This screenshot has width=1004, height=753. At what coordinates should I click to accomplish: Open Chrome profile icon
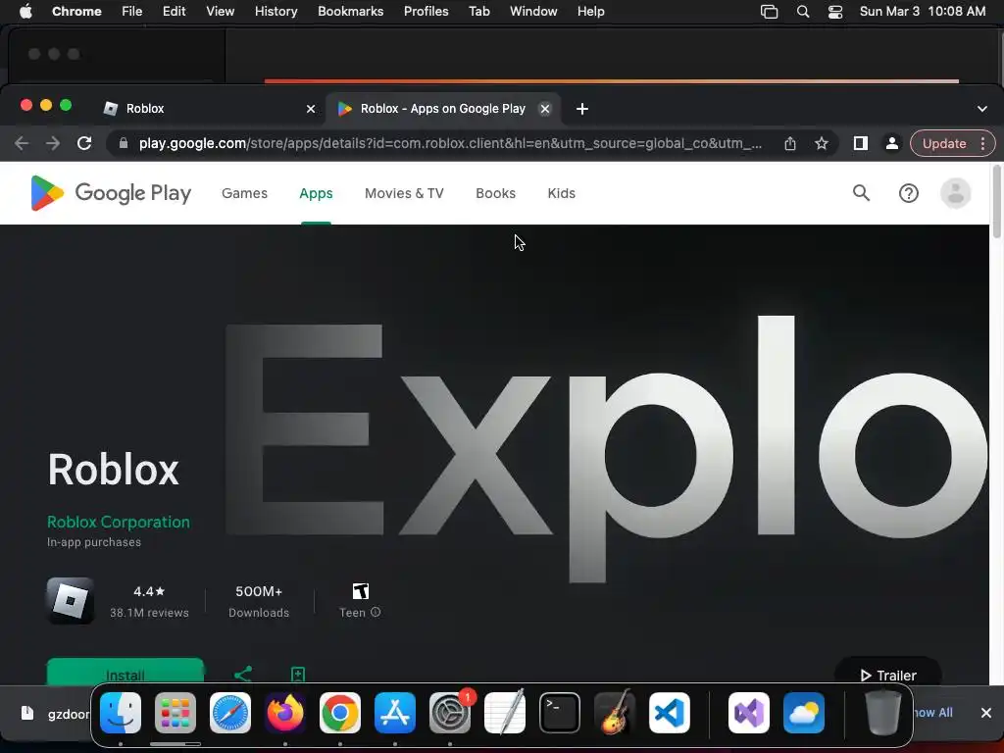[x=892, y=143]
